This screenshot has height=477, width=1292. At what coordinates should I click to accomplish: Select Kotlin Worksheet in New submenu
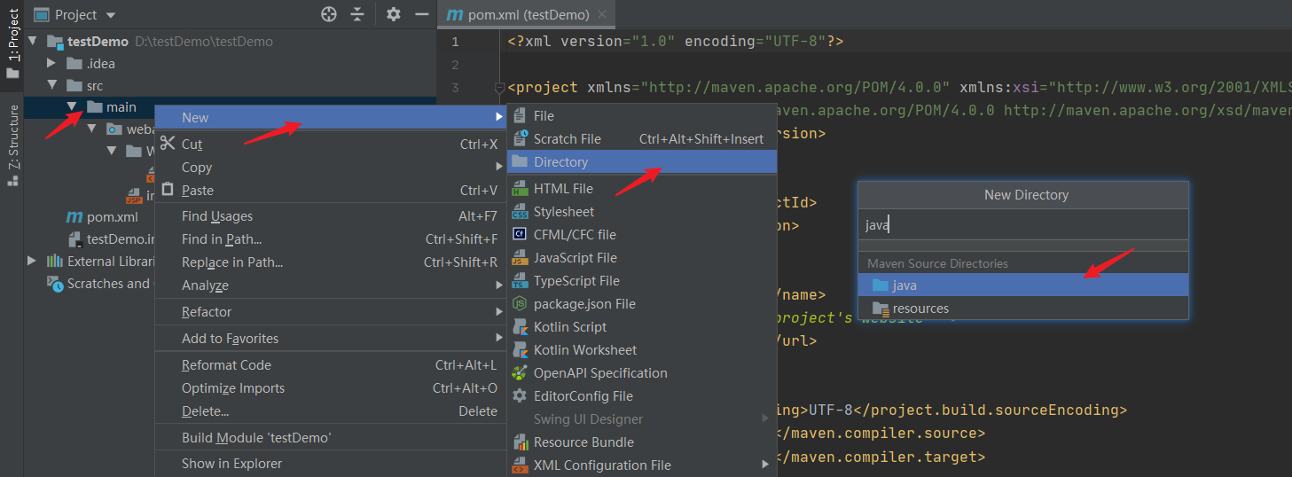642,350
